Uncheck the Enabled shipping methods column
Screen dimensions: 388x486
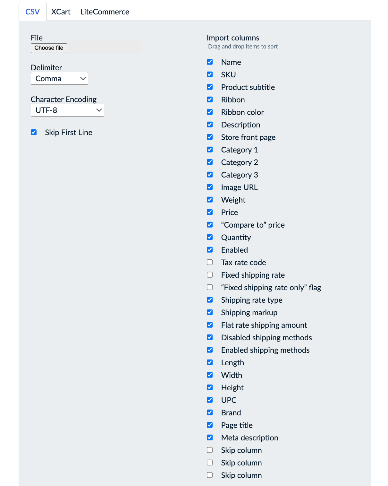coord(210,350)
